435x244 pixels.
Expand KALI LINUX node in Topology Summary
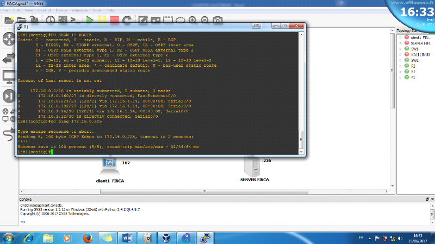(400, 55)
